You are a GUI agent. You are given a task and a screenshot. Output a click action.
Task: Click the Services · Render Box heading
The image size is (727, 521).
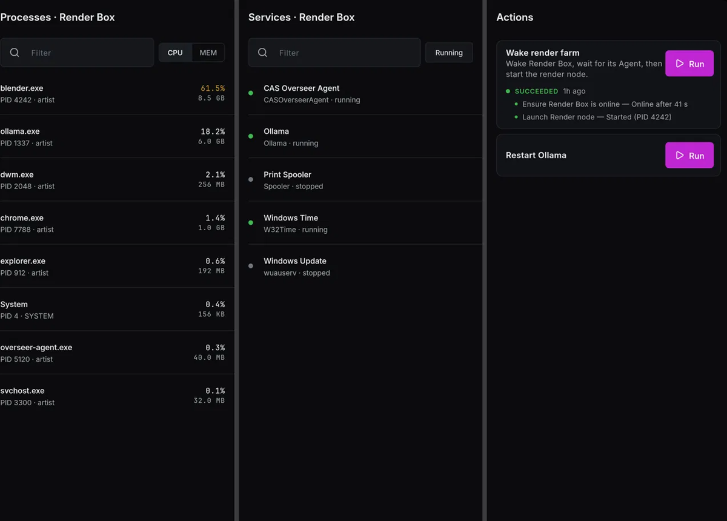tap(301, 17)
